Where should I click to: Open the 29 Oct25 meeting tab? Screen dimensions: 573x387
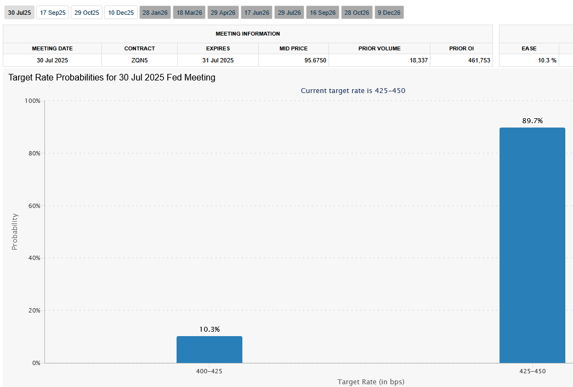[x=87, y=13]
